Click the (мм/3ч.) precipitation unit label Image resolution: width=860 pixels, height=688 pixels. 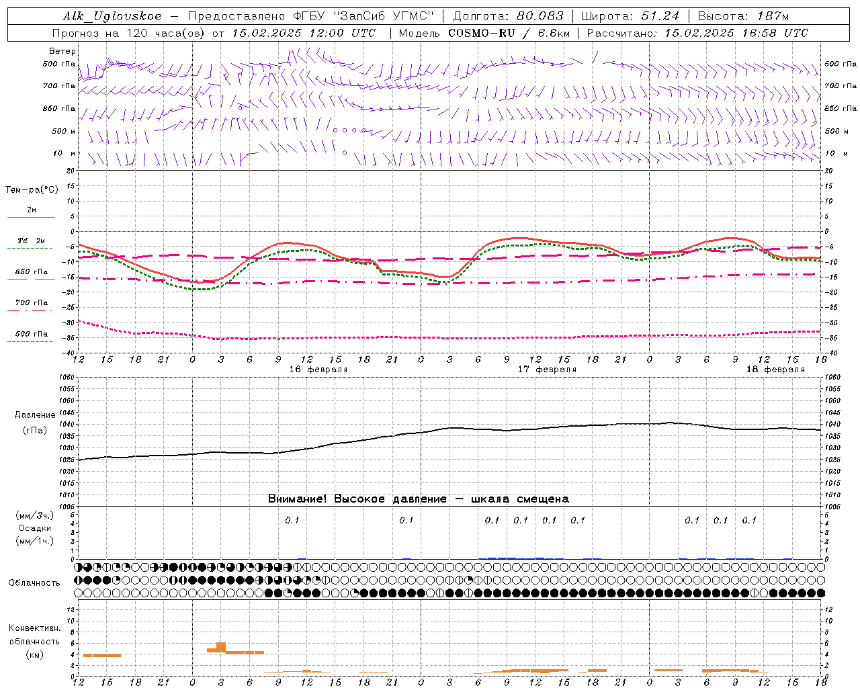pyautogui.click(x=35, y=515)
